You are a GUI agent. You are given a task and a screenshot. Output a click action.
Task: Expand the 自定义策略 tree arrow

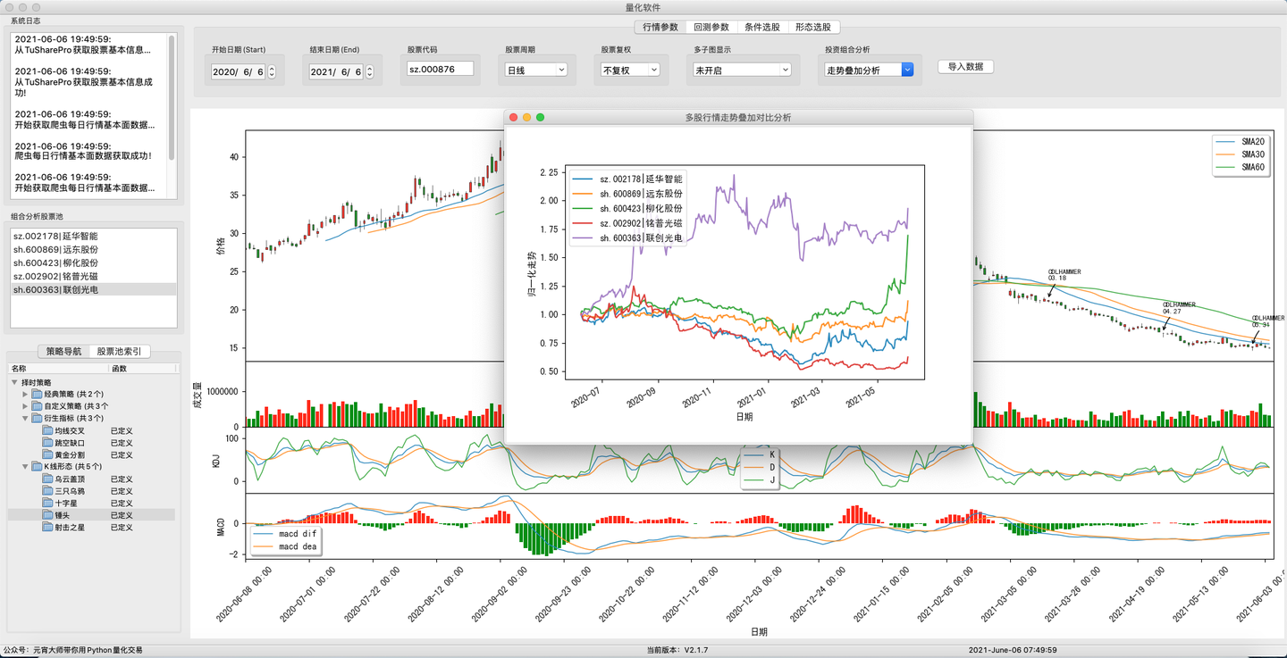click(25, 406)
